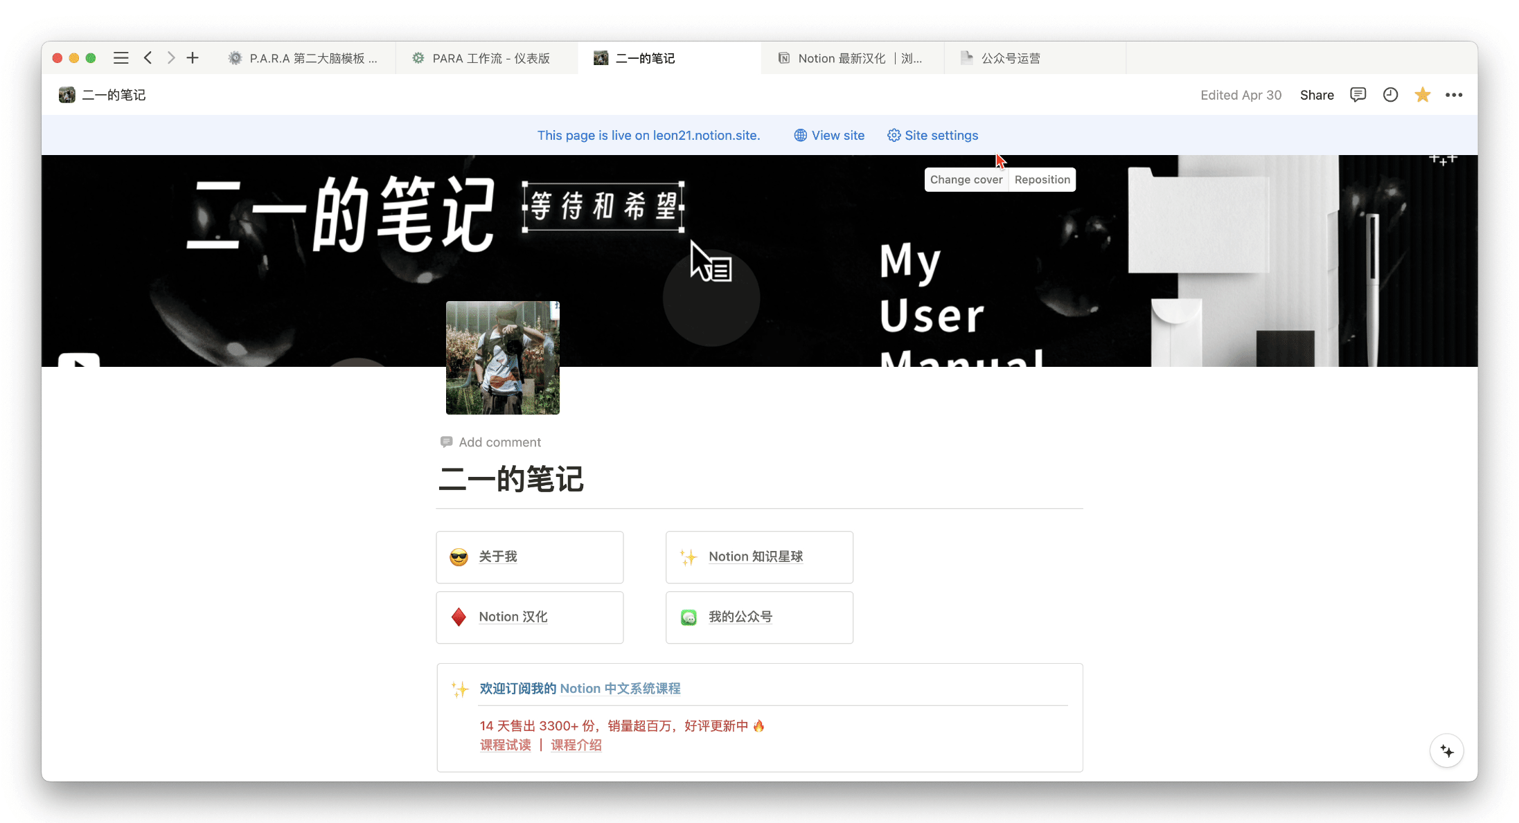Open the 我的公众号 page link

pos(740,617)
